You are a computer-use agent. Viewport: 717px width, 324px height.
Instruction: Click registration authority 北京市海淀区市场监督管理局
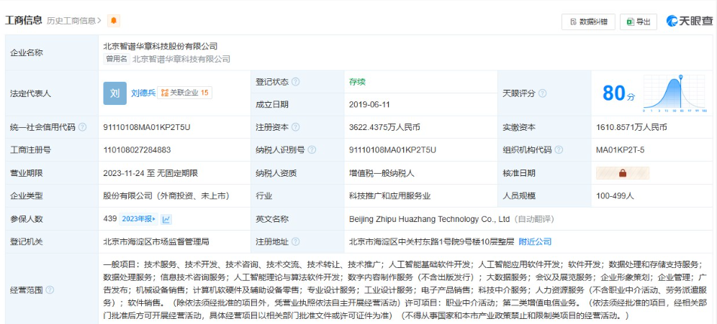156,241
